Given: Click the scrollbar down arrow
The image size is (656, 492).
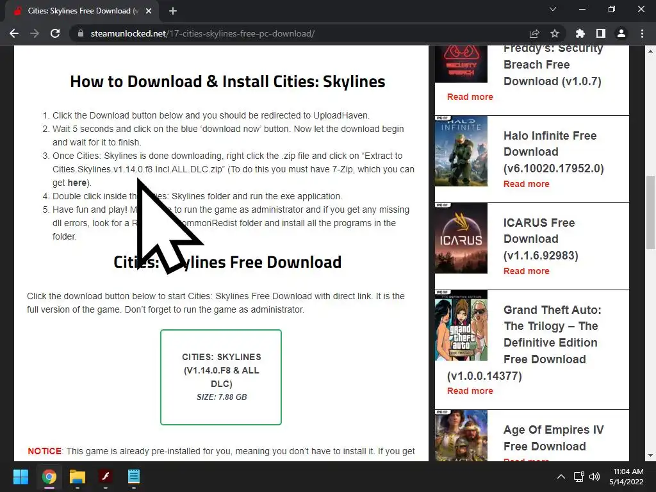Looking at the screenshot, I should 650,455.
